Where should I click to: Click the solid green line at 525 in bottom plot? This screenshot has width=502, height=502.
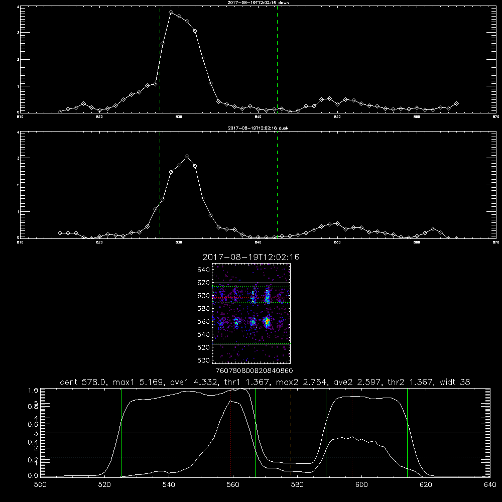(x=121, y=432)
